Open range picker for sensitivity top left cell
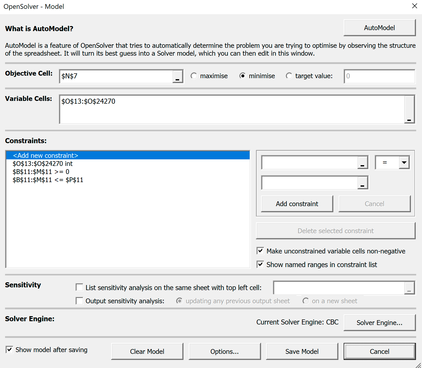 [x=409, y=288]
